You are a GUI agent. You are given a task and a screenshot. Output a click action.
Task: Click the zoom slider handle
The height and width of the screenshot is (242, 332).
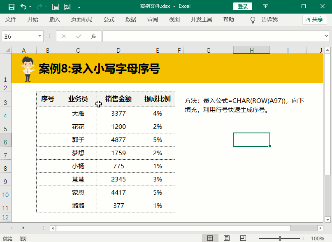click(x=280, y=238)
